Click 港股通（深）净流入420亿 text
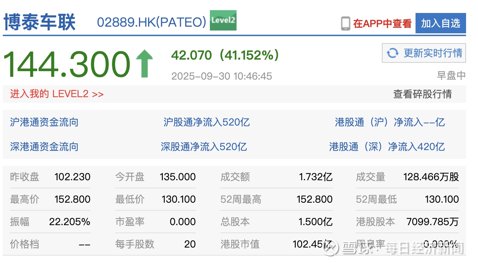The height and width of the screenshot is (263, 478). pos(387,147)
